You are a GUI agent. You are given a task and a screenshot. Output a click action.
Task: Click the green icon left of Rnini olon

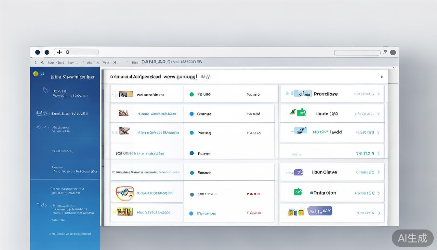click(x=298, y=192)
